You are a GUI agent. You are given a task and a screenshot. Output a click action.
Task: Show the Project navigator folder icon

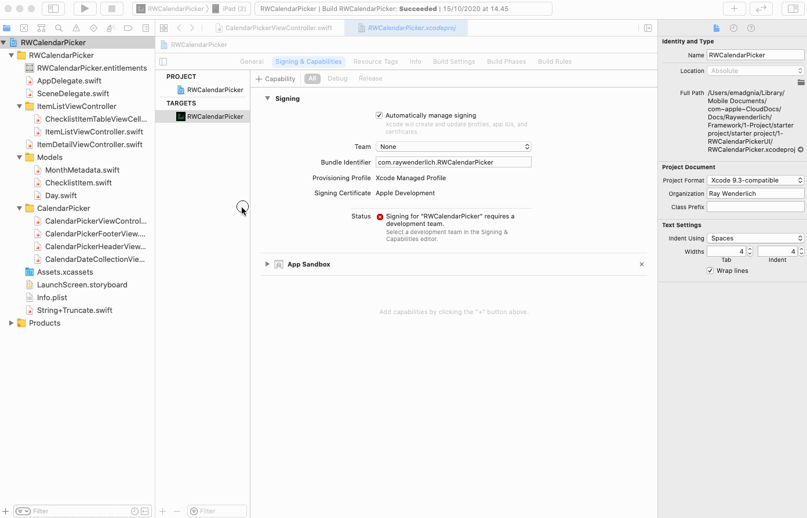click(x=7, y=28)
